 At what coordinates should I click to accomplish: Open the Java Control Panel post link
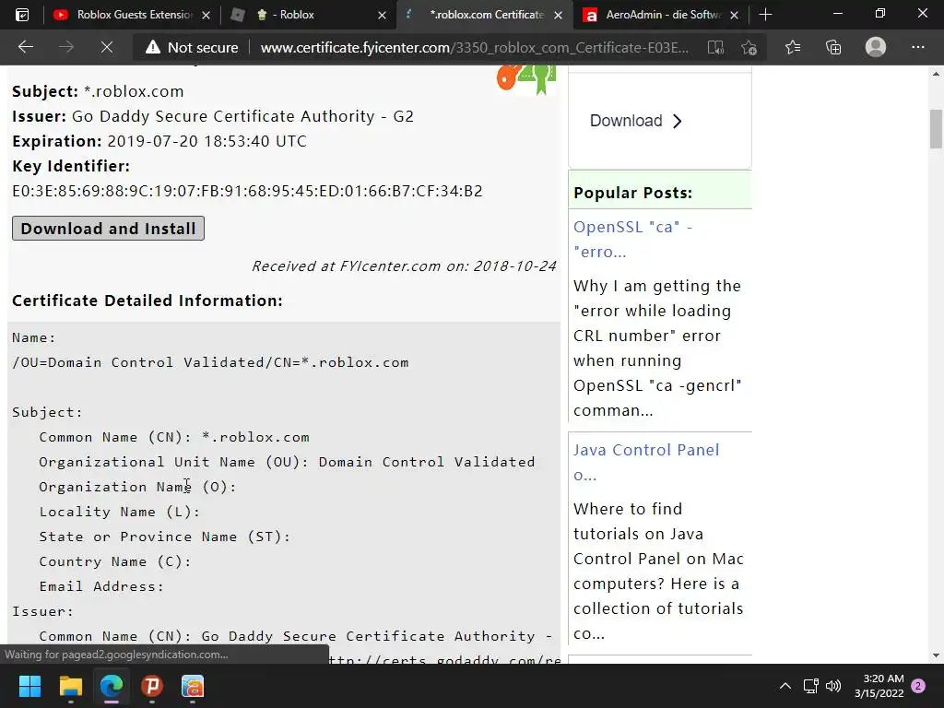646,462
